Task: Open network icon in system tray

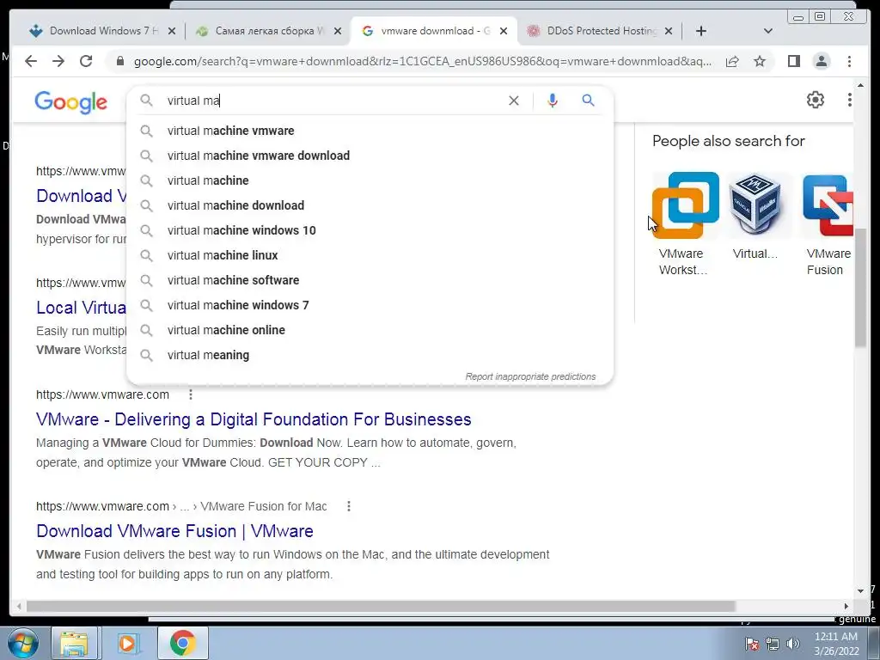Action: pyautogui.click(x=773, y=644)
